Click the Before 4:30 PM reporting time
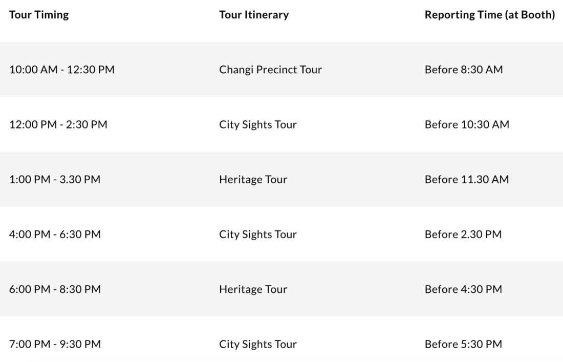Viewport: 563px width, 362px height. tap(463, 289)
